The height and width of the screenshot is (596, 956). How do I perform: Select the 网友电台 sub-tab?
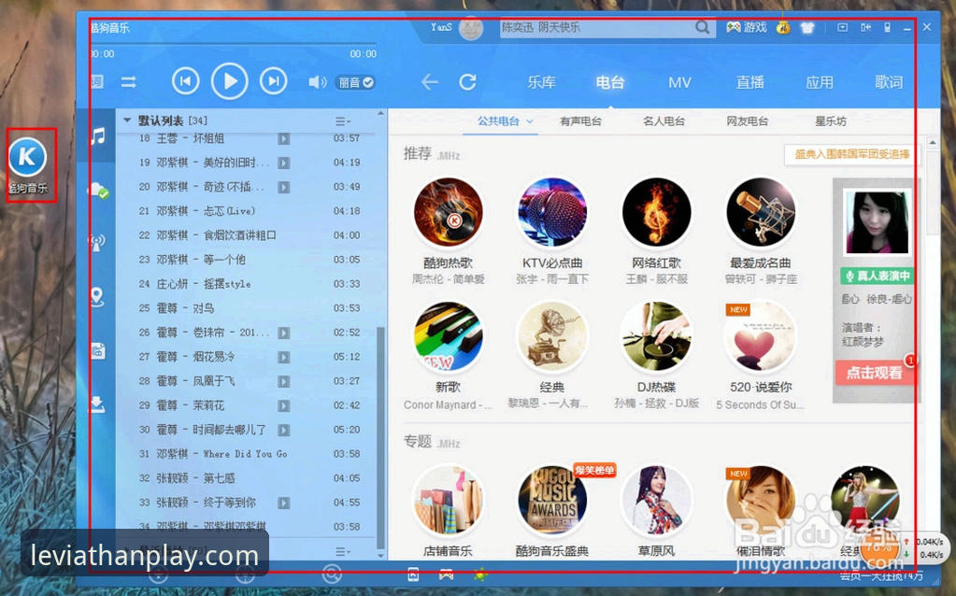point(747,121)
